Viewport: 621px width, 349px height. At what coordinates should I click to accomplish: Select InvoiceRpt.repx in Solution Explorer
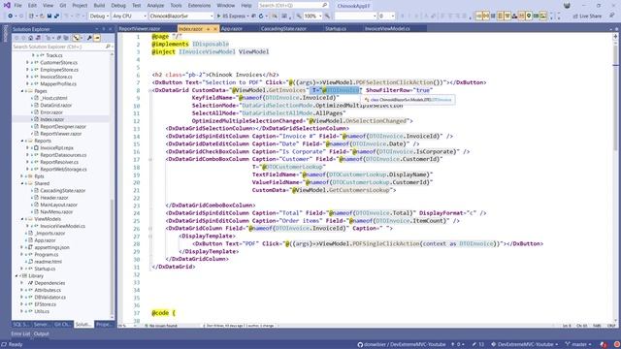tap(56, 148)
